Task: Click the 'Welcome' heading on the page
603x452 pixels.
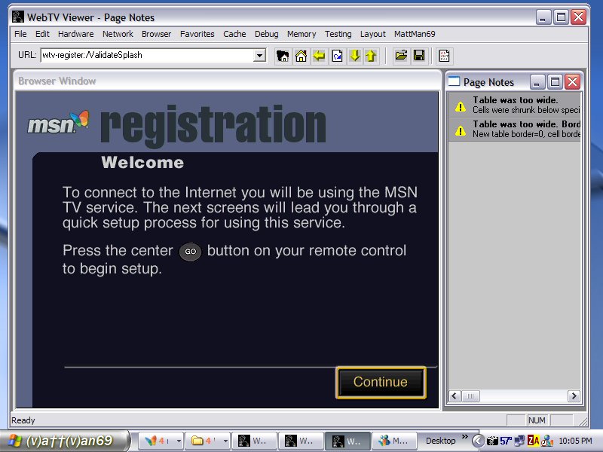Action: pyautogui.click(x=142, y=163)
